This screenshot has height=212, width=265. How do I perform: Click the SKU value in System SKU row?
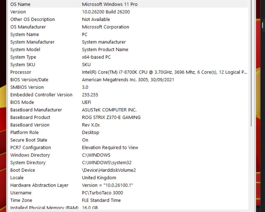[x=86, y=64]
